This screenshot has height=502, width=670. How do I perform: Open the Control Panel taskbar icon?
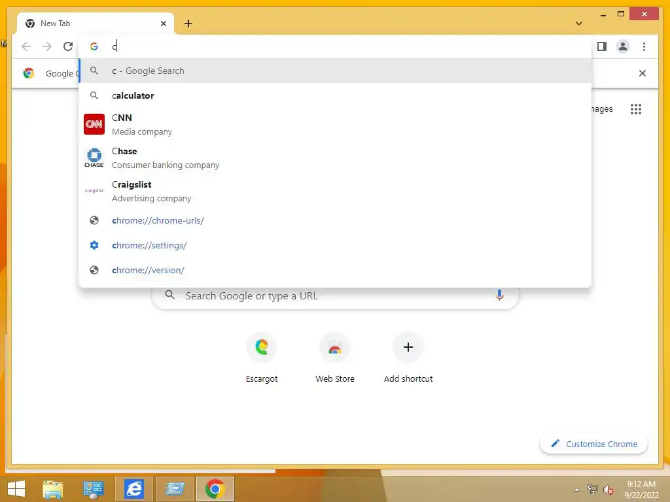pyautogui.click(x=93, y=489)
